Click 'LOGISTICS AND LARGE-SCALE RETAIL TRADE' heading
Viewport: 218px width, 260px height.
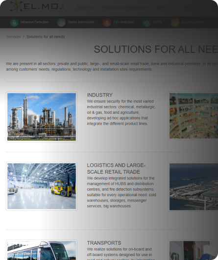[x=116, y=168]
